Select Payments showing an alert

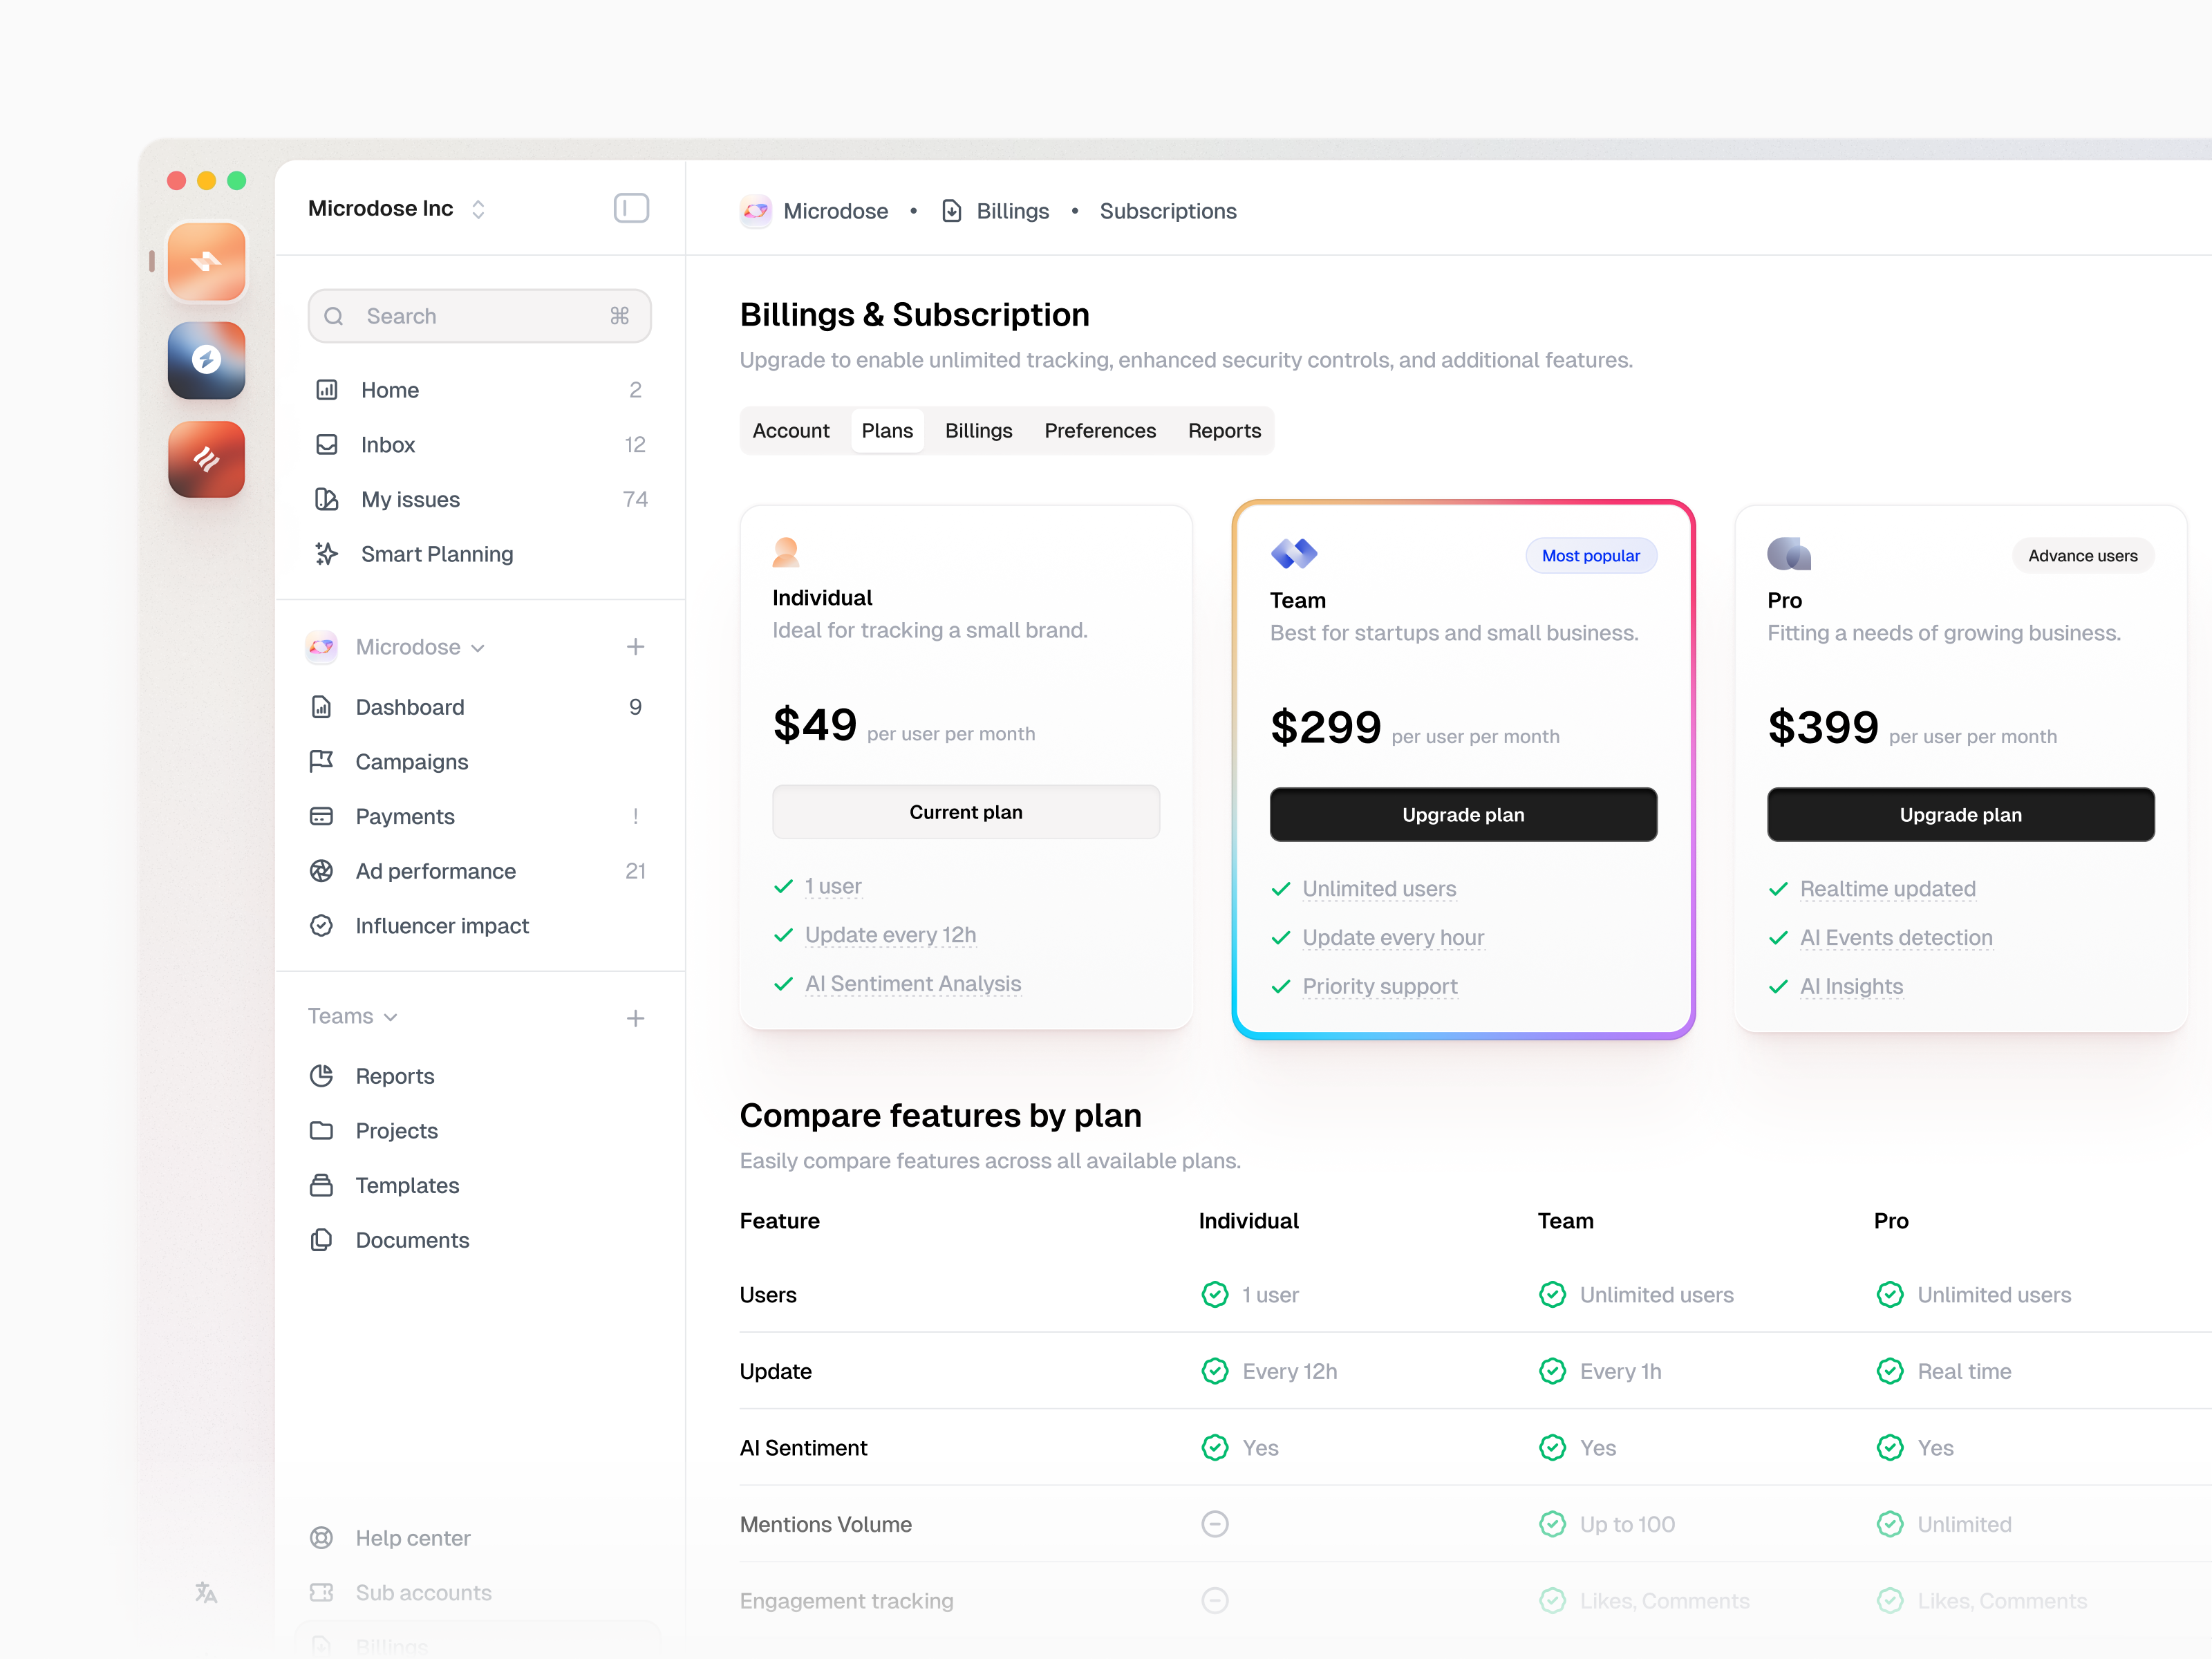click(404, 817)
